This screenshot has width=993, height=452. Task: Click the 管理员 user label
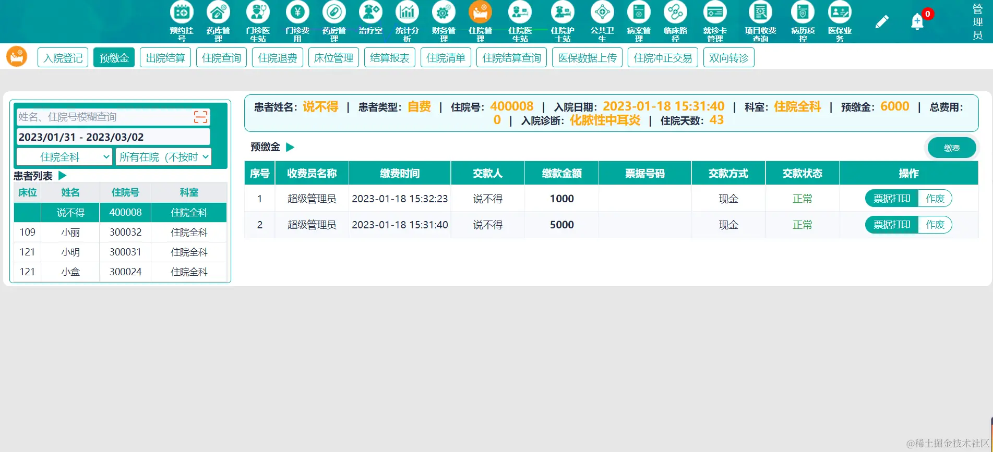977,21
